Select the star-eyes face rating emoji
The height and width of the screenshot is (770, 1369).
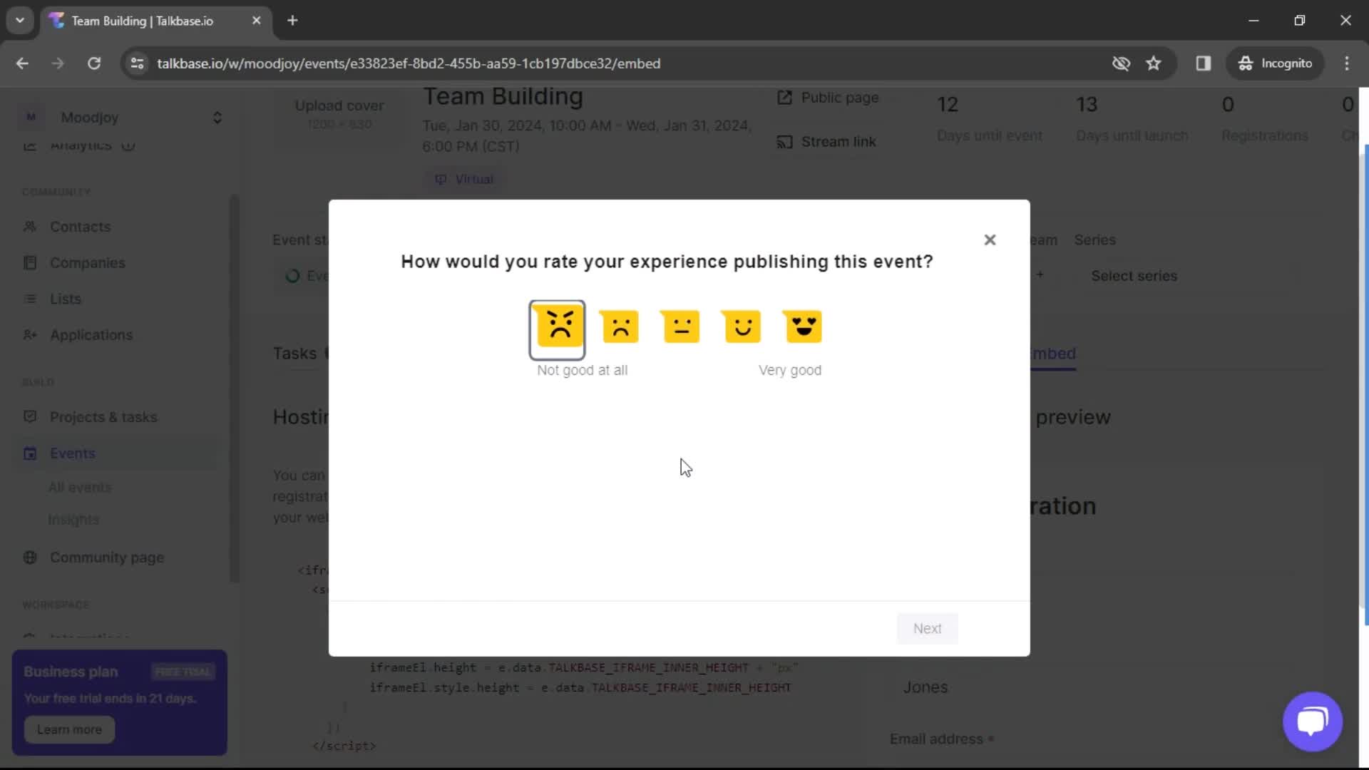tap(804, 327)
